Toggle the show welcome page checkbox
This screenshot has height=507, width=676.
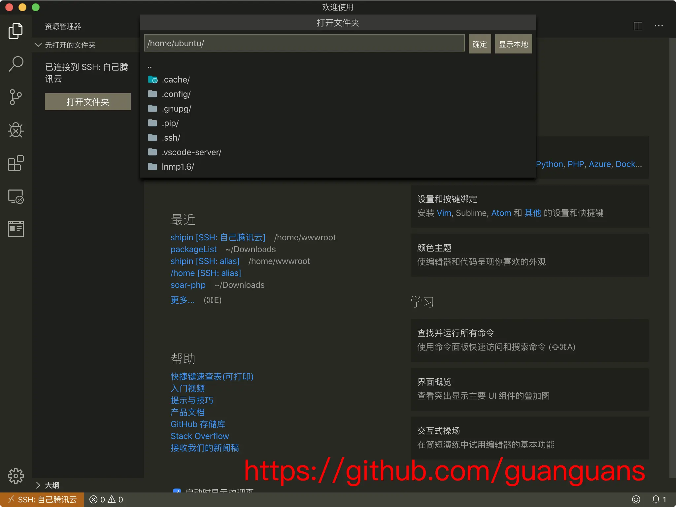177,491
